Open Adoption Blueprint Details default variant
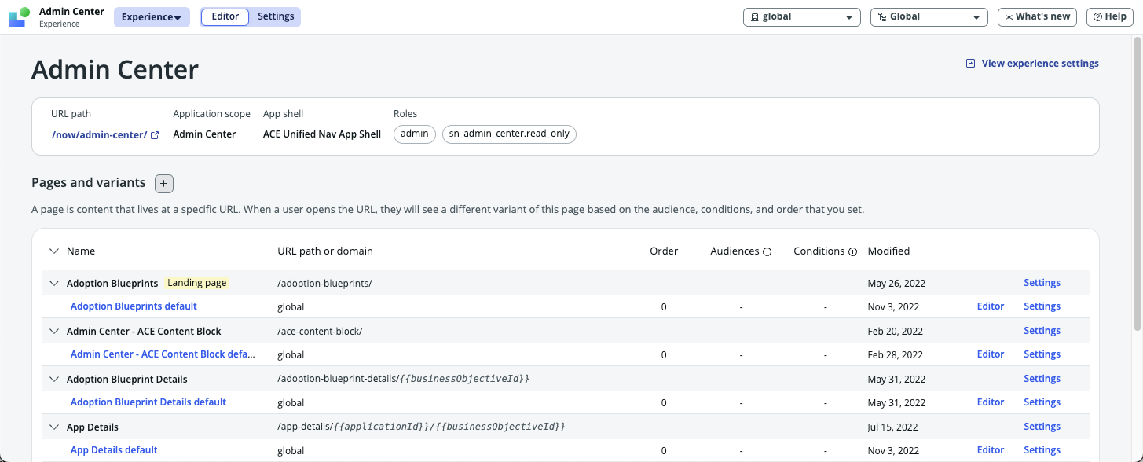 (x=148, y=402)
